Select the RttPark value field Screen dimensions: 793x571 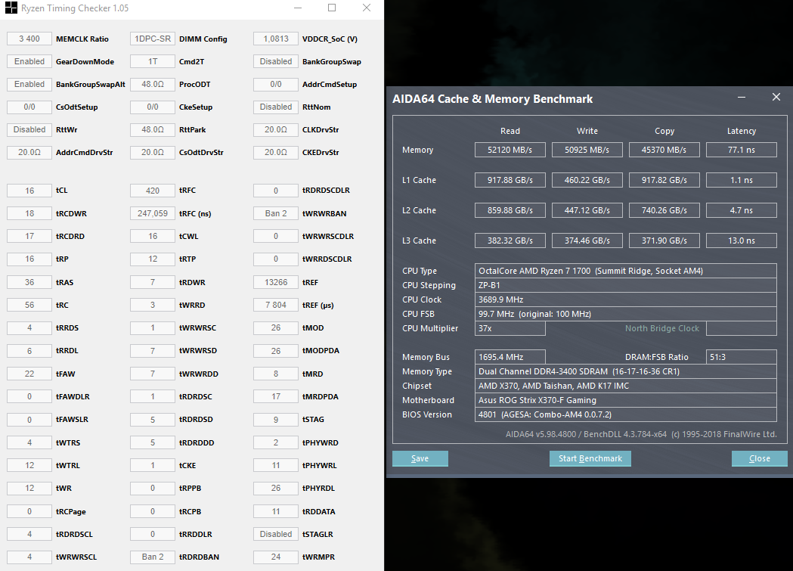[153, 130]
